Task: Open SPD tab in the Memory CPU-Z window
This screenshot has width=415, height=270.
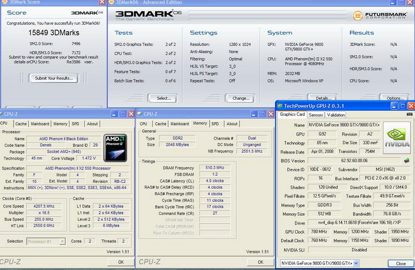Action: coord(215,123)
